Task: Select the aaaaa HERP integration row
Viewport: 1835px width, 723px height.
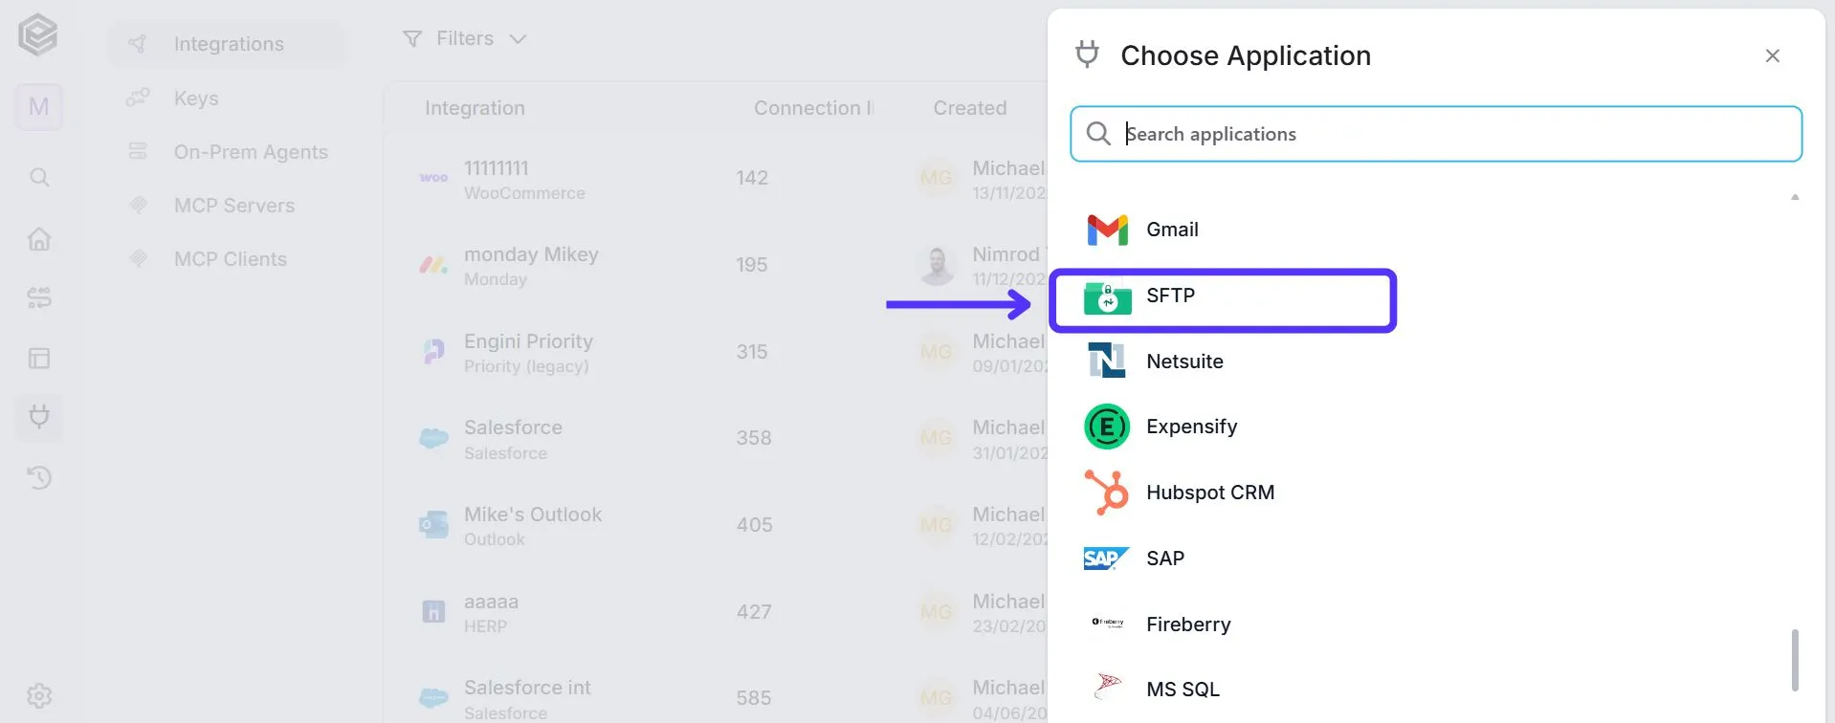Action: click(x=716, y=612)
